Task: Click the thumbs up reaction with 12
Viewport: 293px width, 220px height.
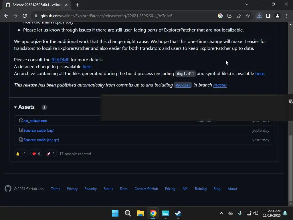Action: point(21,154)
